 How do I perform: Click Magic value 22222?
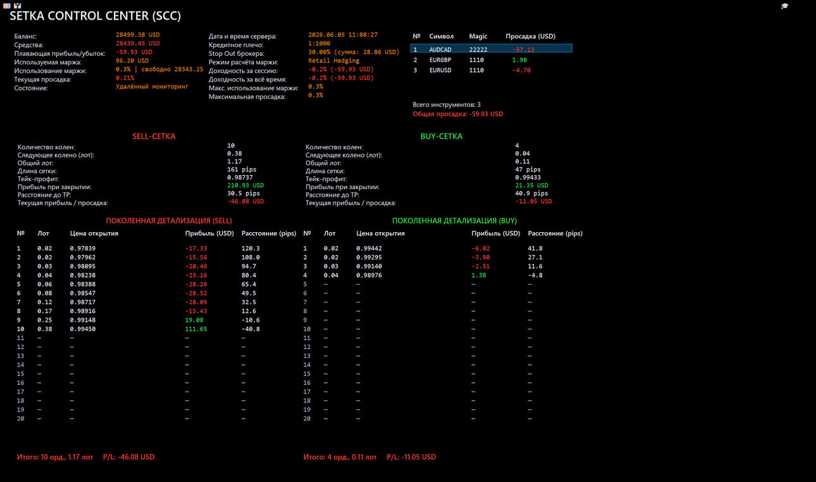[478, 49]
